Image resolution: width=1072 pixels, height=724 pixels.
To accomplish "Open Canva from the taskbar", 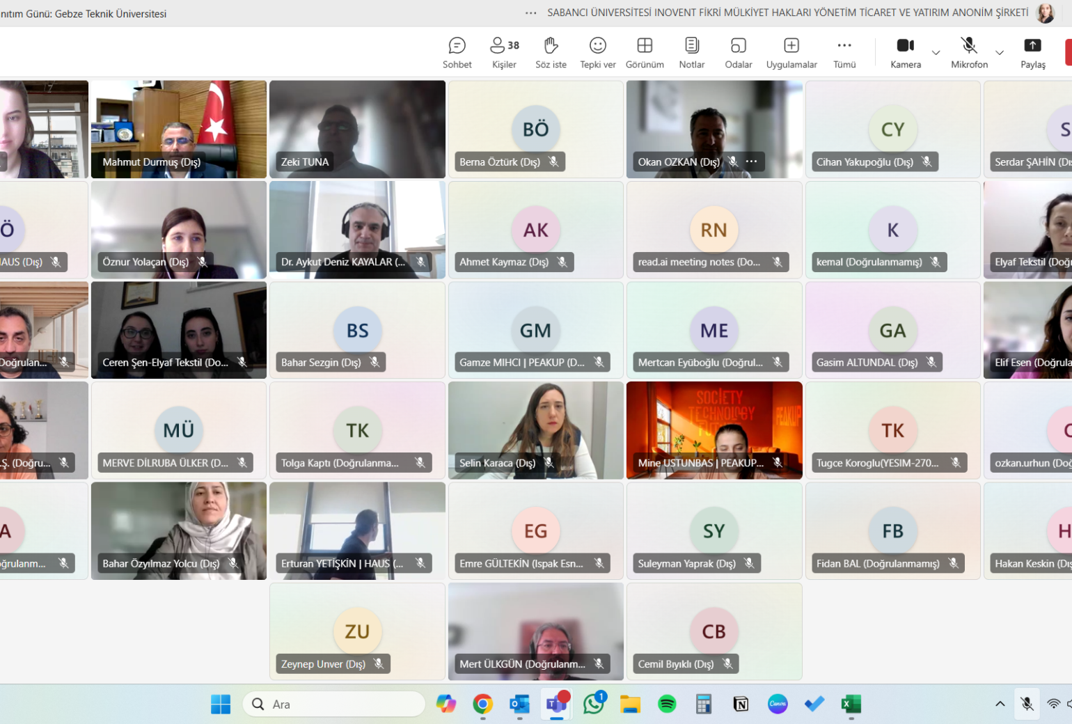I will pyautogui.click(x=778, y=705).
